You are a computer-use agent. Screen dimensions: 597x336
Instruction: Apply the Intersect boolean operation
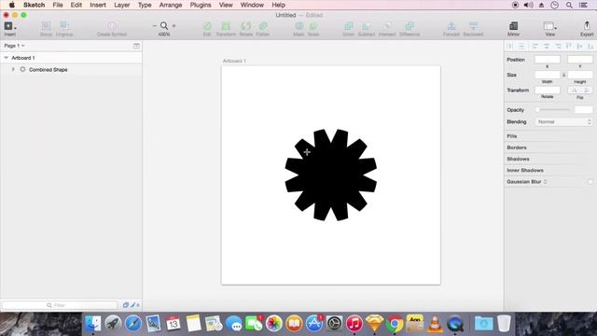coord(387,26)
